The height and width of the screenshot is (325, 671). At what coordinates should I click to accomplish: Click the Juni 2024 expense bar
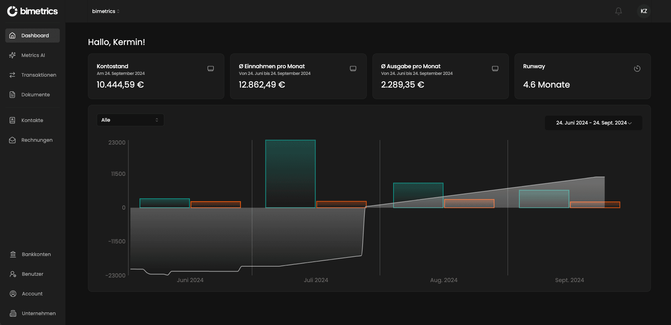pyautogui.click(x=216, y=205)
